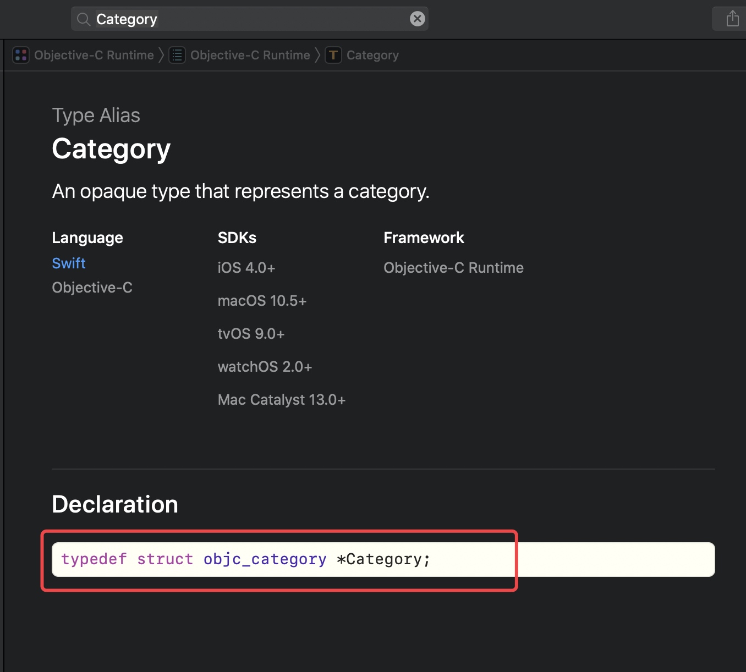Viewport: 746px width, 672px height.
Task: Click the Mac Catalyst 13.0+ SDK entry
Action: 282,400
